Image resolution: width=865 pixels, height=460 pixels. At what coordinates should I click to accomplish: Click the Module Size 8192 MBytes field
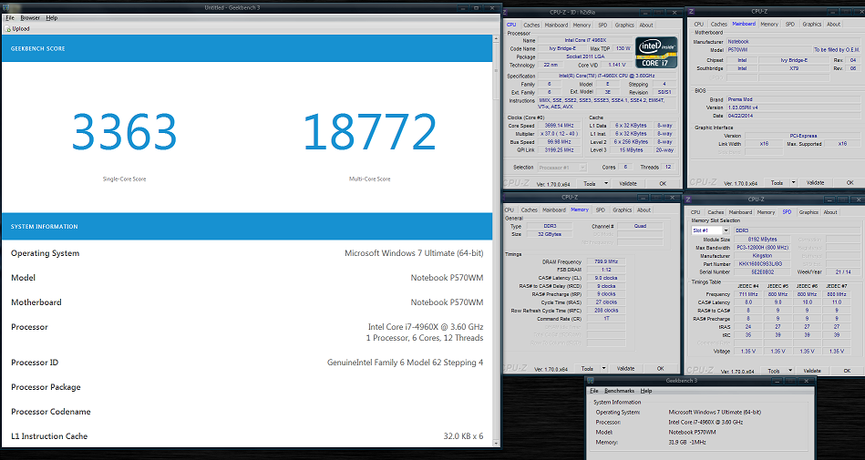(764, 240)
